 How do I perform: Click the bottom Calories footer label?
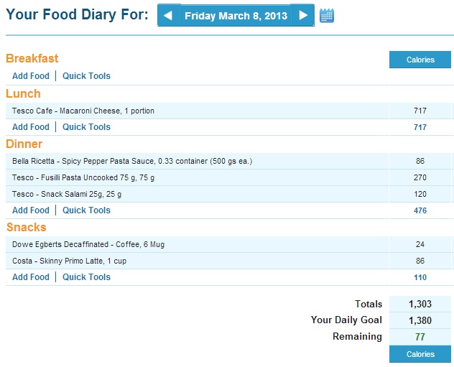pos(420,354)
